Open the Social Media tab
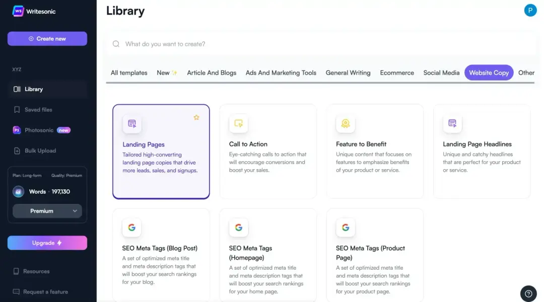 (x=441, y=73)
